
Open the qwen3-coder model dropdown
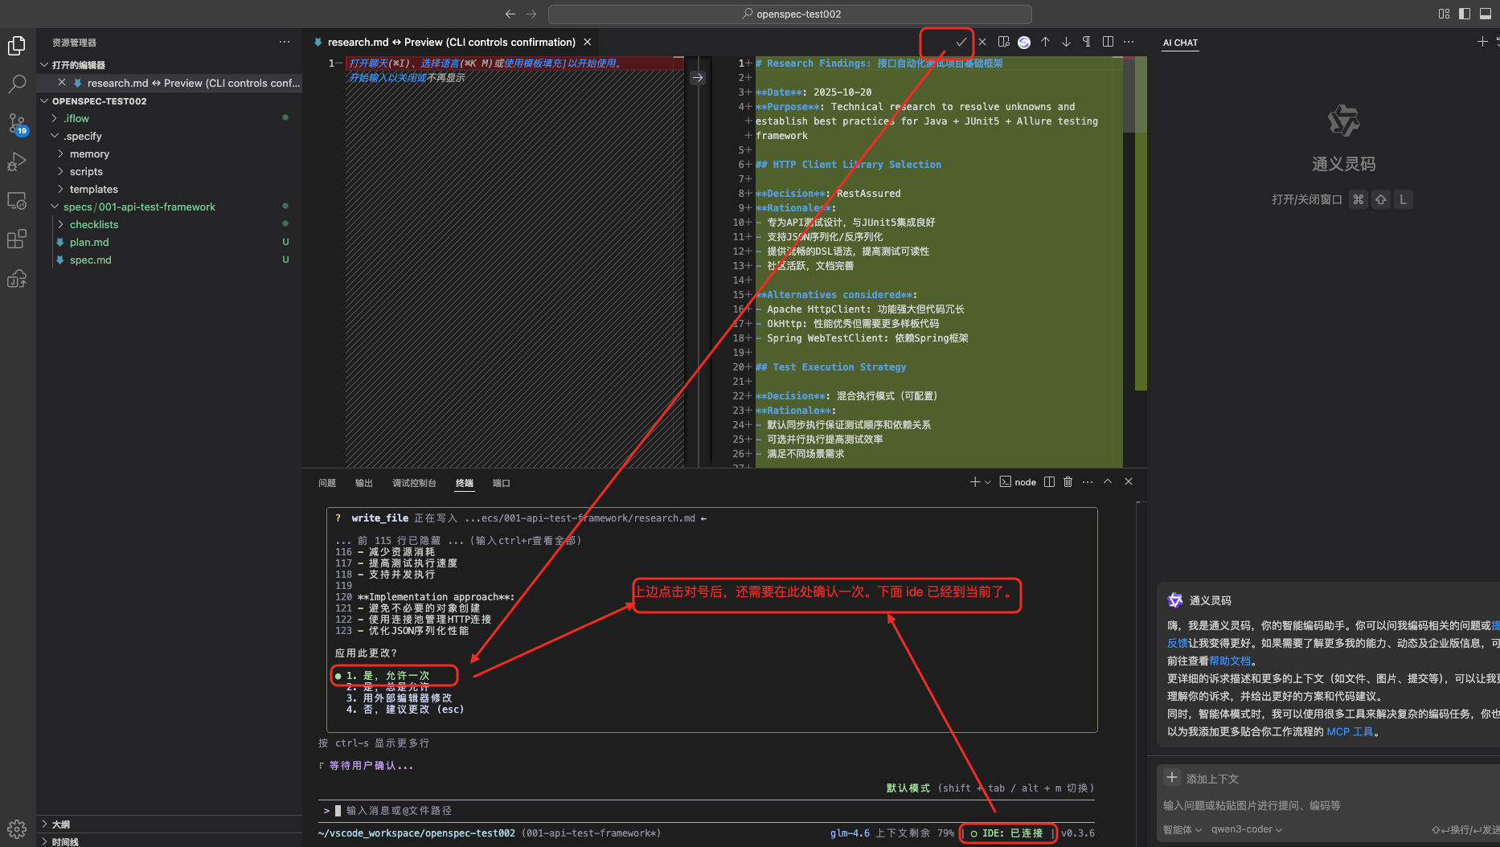[1246, 829]
